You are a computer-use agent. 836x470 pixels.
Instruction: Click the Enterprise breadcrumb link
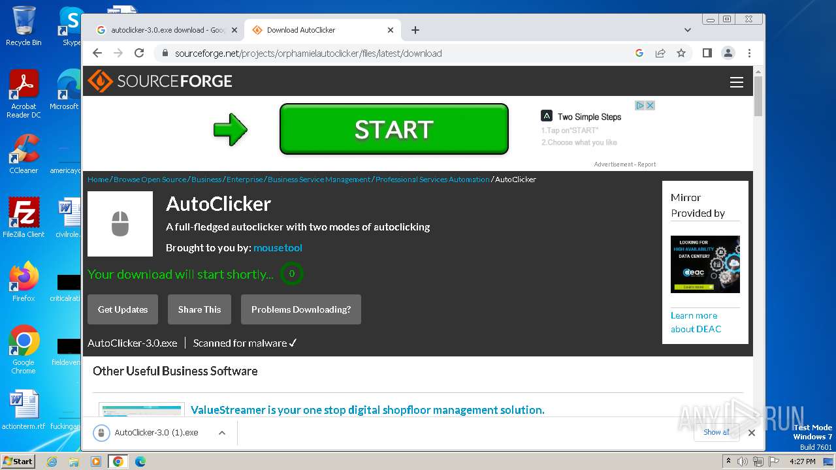point(245,179)
